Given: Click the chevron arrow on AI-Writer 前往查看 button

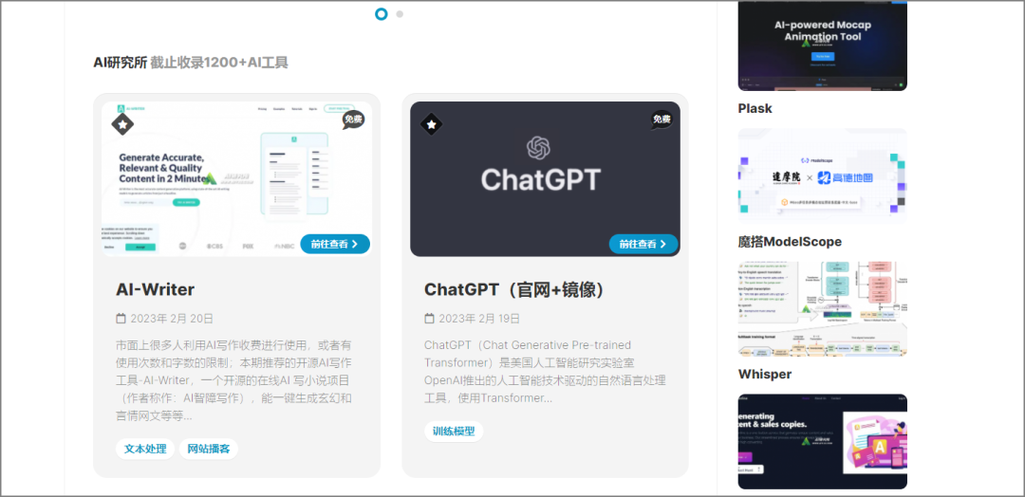Looking at the screenshot, I should point(355,244).
